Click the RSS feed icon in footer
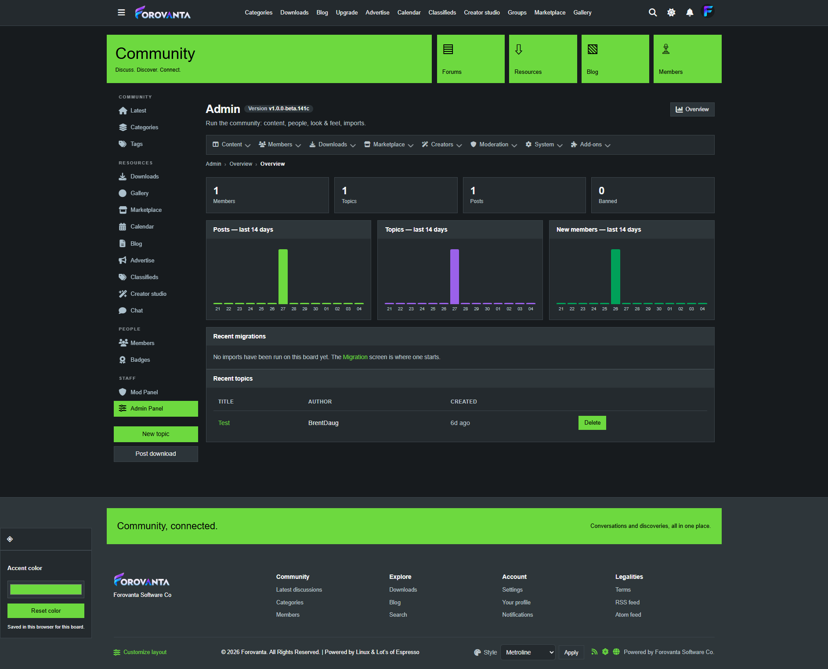828x669 pixels. [x=594, y=652]
